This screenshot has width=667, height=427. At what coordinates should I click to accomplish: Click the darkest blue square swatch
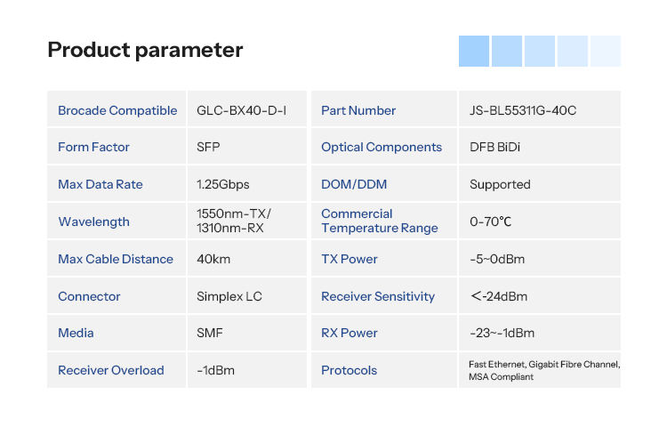point(474,51)
